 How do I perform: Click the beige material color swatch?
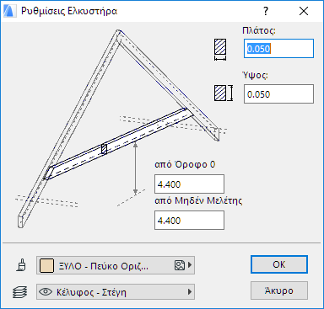point(46,265)
